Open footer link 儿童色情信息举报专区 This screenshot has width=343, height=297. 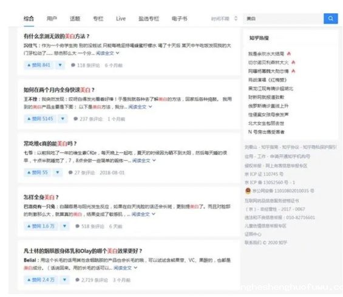click(265, 226)
